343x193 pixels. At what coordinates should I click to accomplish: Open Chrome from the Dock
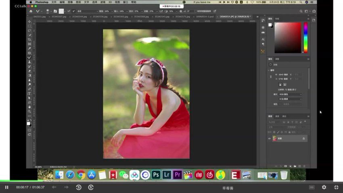81,175
